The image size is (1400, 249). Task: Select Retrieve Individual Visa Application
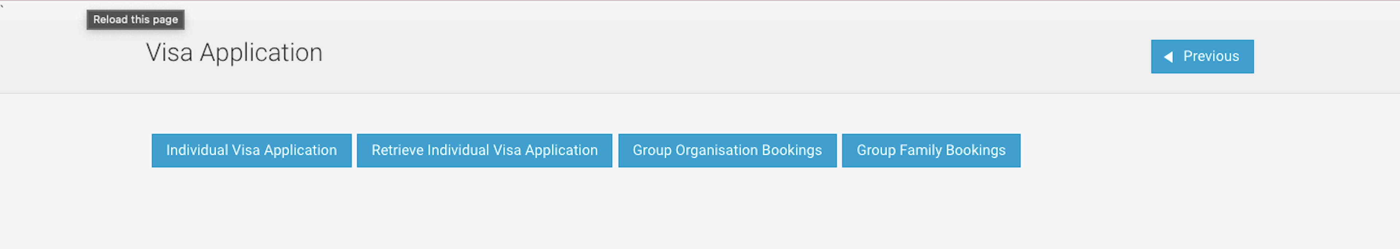click(x=484, y=150)
